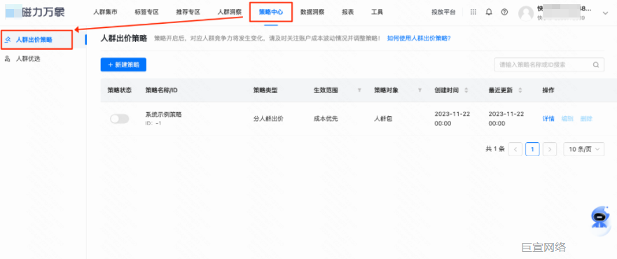This screenshot has height=259, width=617.
Task: Click the 策略状态 column header
Action: click(120, 90)
